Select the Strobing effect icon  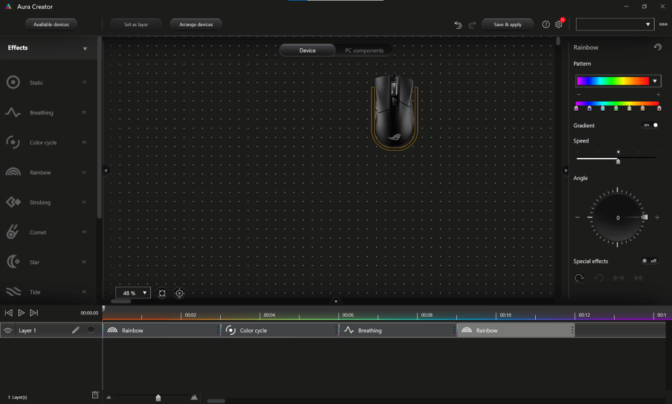pos(13,202)
